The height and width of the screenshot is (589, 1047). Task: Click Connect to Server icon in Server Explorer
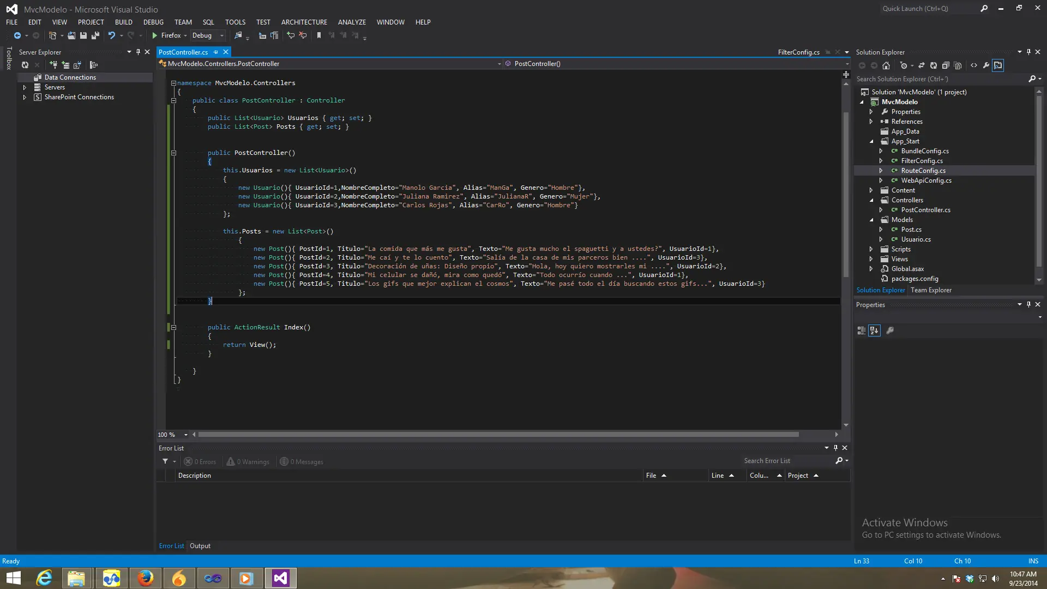click(x=65, y=65)
